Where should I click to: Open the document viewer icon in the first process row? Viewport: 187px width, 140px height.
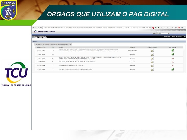pos(152,50)
